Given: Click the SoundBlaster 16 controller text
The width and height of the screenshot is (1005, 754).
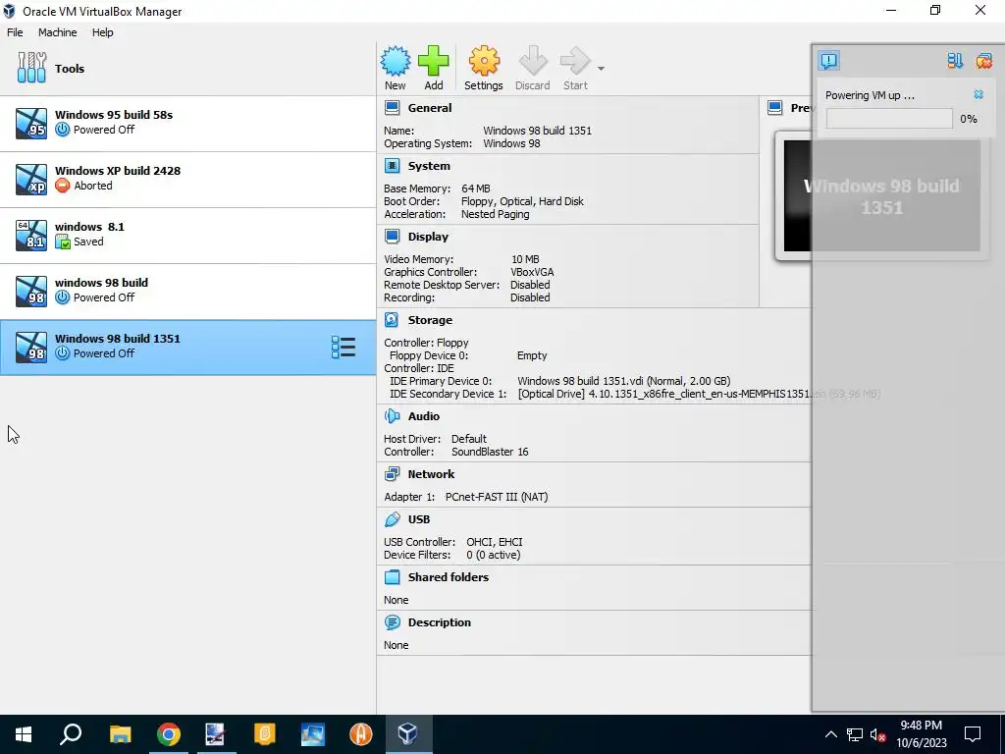Looking at the screenshot, I should tap(490, 452).
